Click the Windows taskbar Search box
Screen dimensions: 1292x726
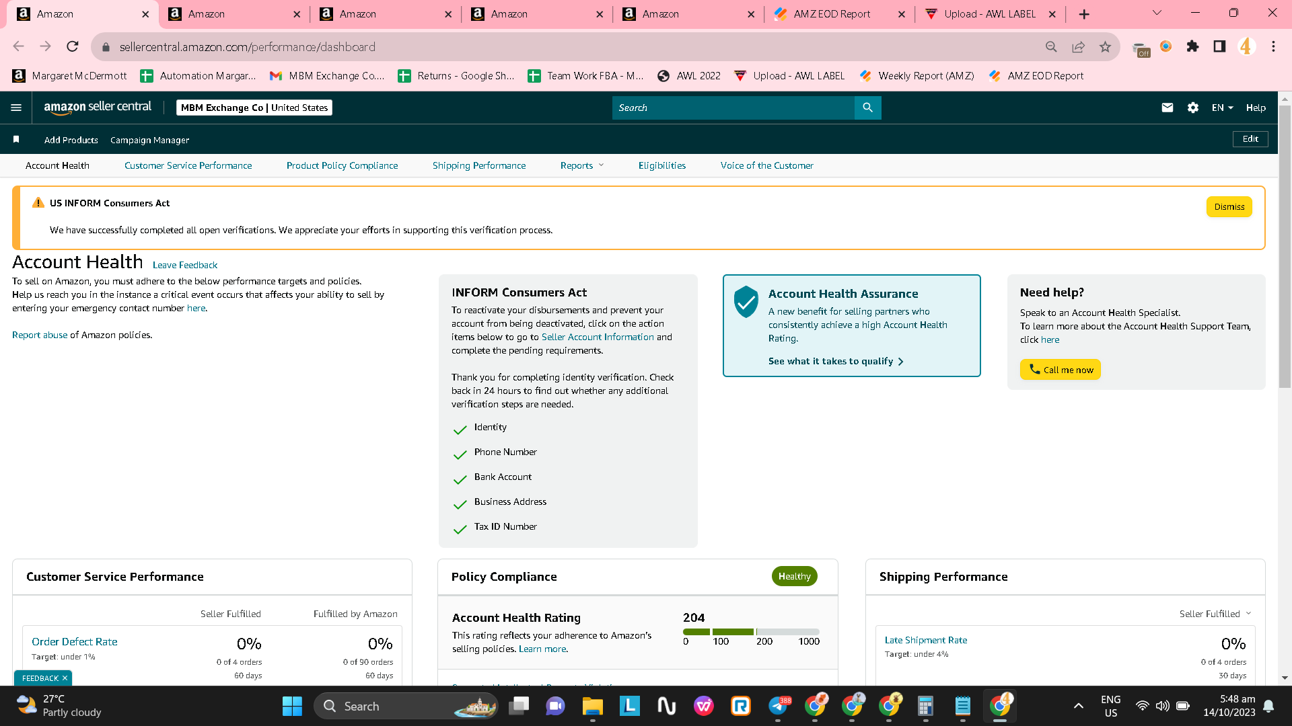406,706
